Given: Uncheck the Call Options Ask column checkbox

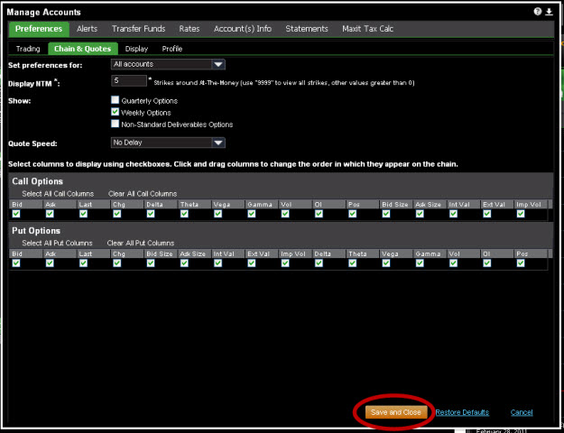Looking at the screenshot, I should (x=50, y=214).
